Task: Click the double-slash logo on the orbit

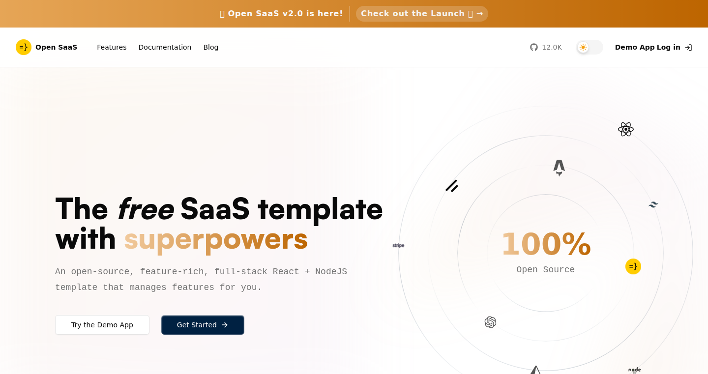Action: tap(452, 186)
